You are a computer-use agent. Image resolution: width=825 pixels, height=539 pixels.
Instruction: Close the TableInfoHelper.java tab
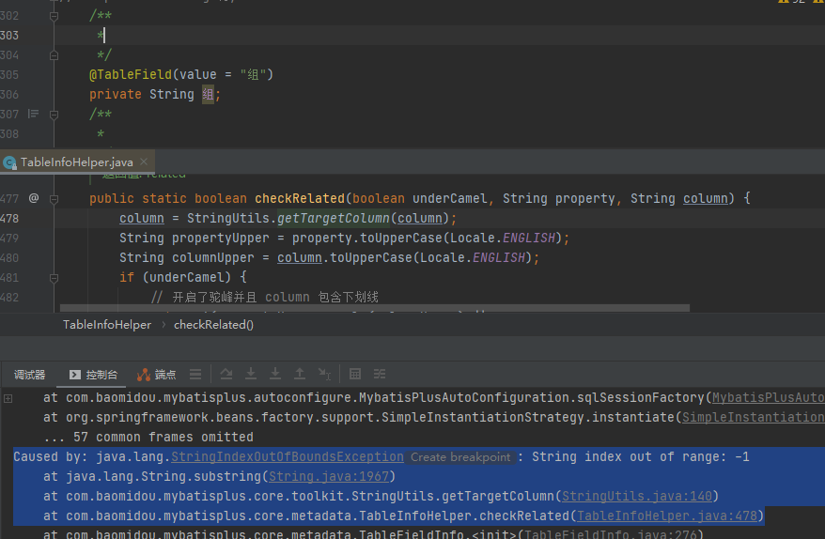[x=141, y=162]
